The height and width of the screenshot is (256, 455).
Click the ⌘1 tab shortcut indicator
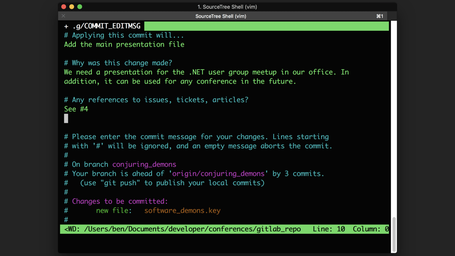pyautogui.click(x=380, y=16)
